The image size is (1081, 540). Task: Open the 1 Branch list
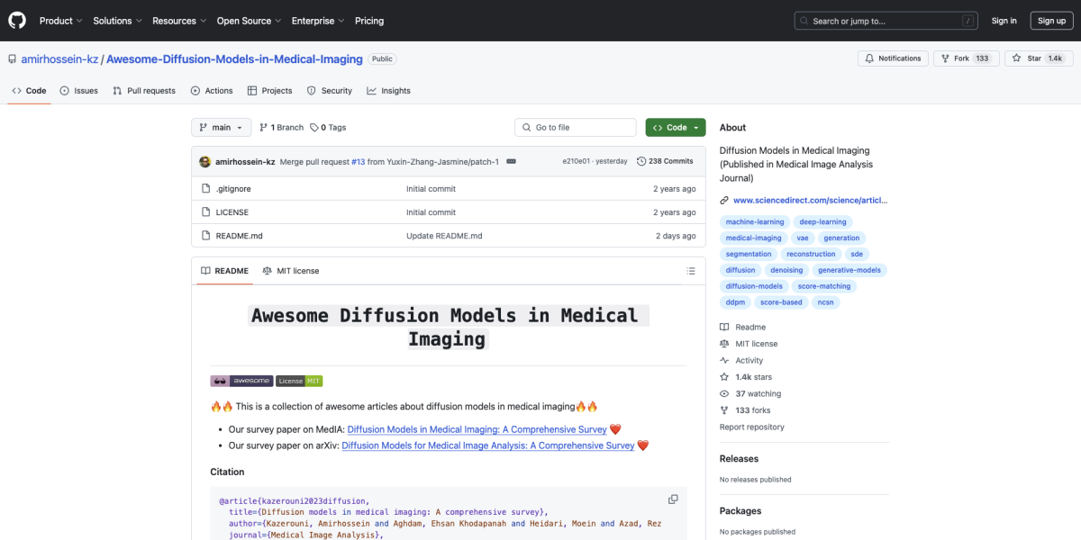tap(282, 128)
